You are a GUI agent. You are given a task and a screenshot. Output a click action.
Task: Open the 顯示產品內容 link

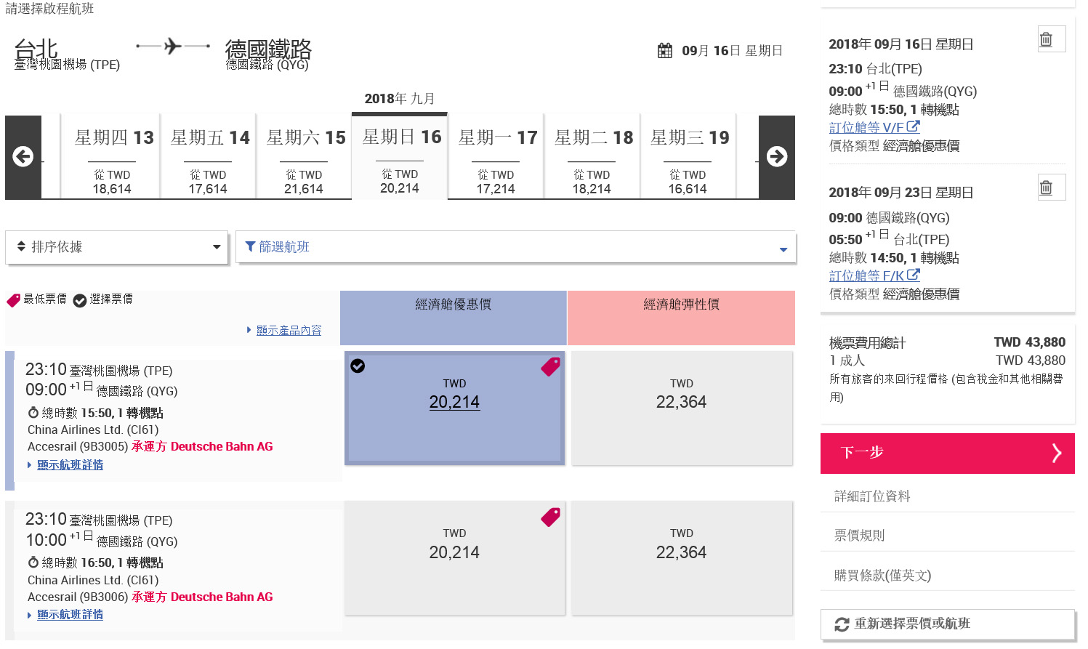pyautogui.click(x=289, y=331)
